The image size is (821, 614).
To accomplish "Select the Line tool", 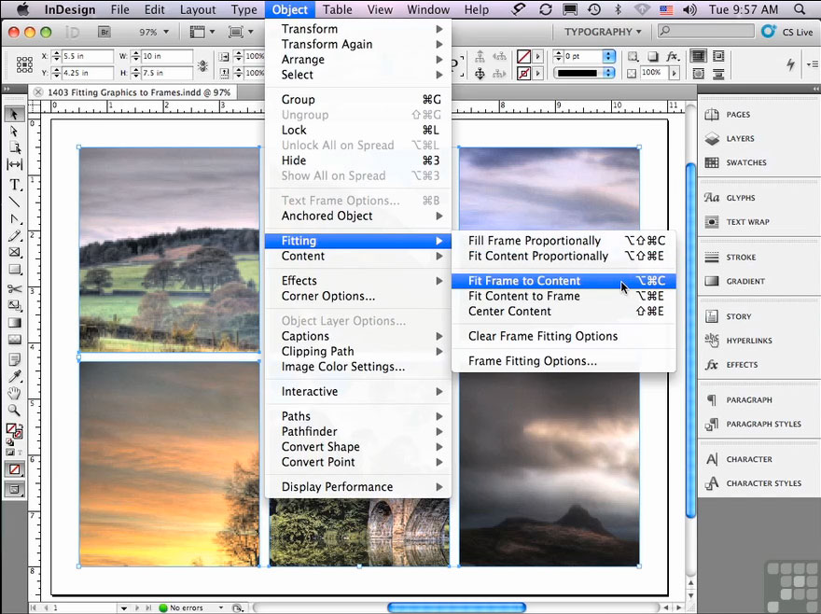I will coord(14,202).
